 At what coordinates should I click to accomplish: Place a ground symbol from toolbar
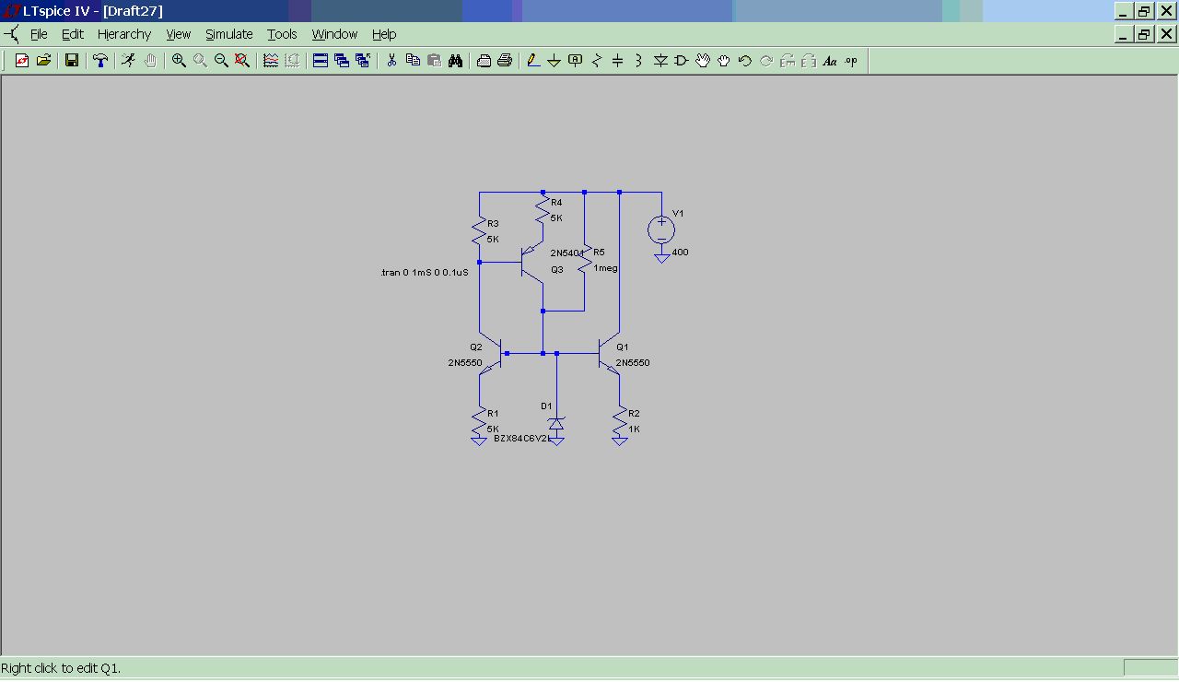[554, 61]
